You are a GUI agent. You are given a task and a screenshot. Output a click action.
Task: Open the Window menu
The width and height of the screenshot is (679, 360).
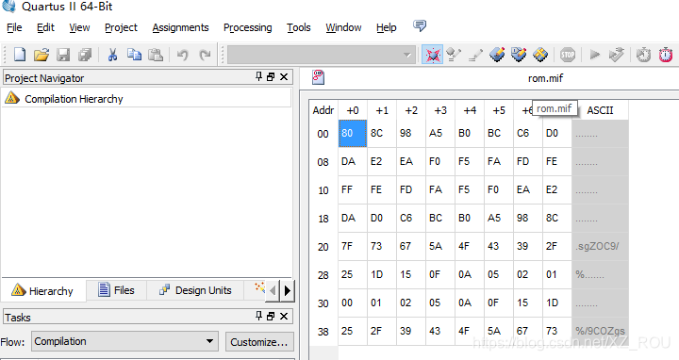344,27
